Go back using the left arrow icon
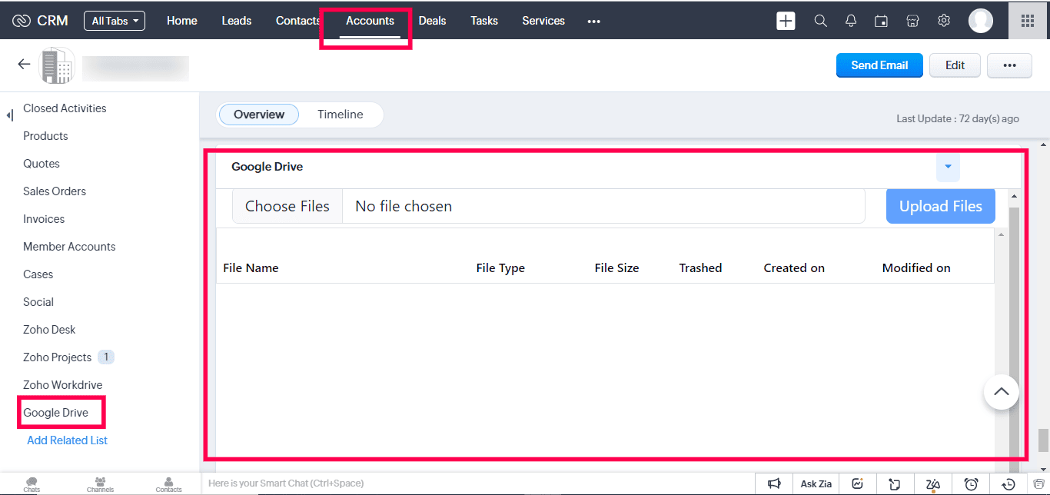Viewport: 1050px width, 495px height. [x=24, y=65]
